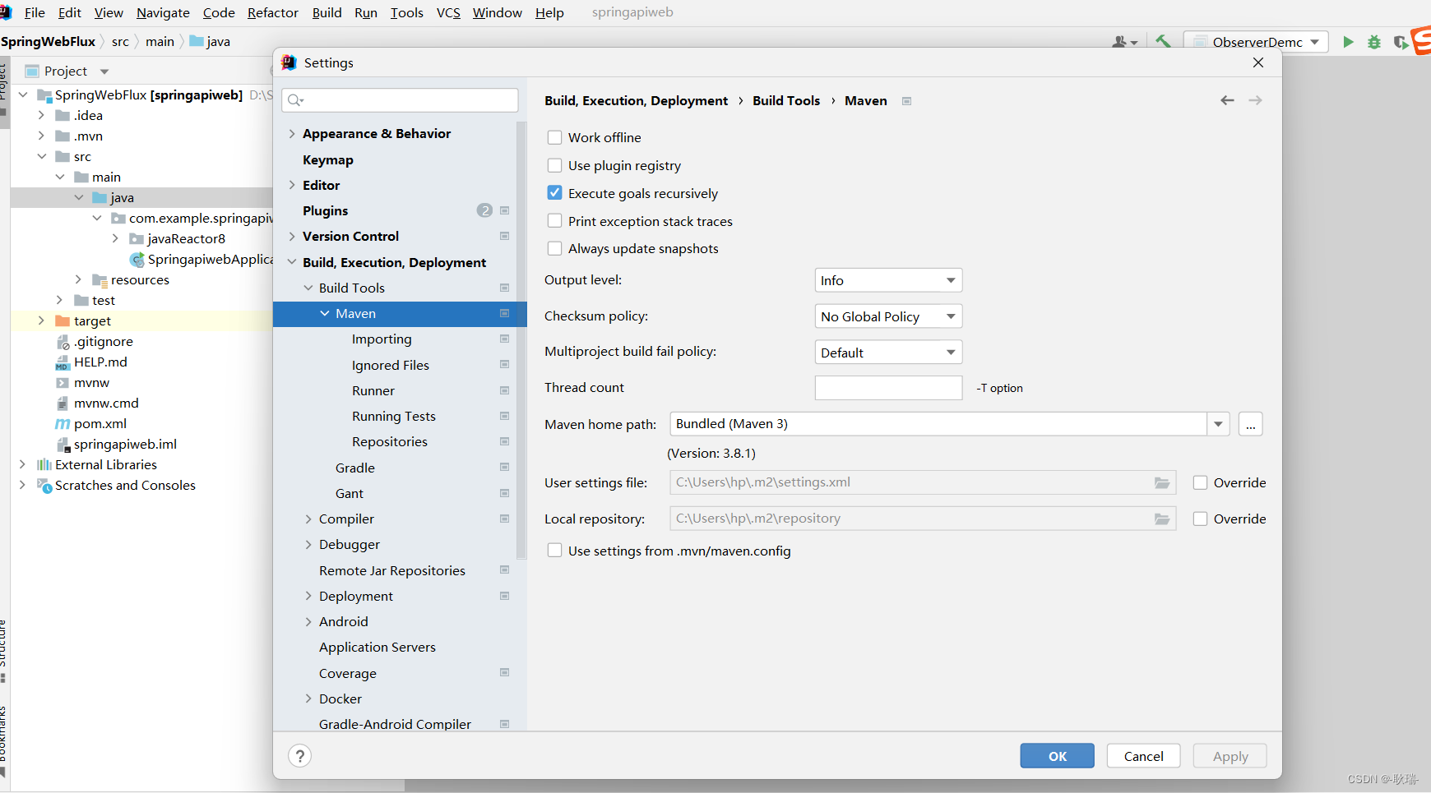Enable Use settings from .mvn/maven.config
The height and width of the screenshot is (793, 1431).
555,551
